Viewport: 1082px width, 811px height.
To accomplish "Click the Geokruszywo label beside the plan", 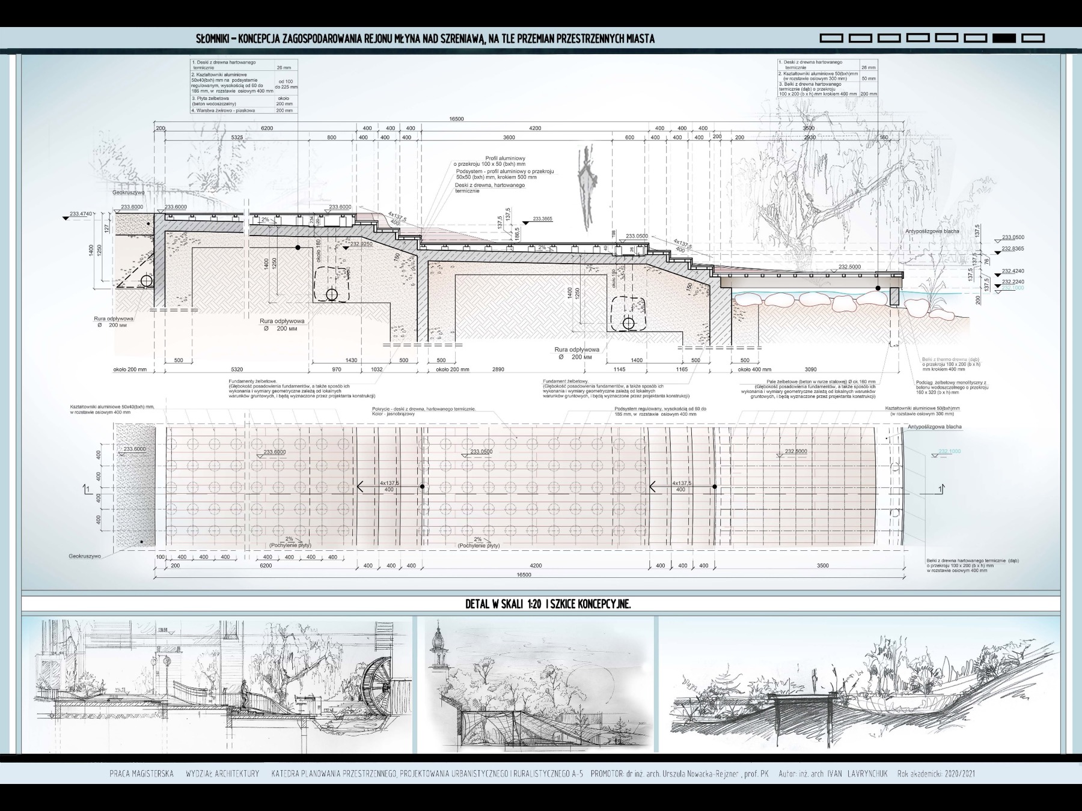I will [x=85, y=556].
